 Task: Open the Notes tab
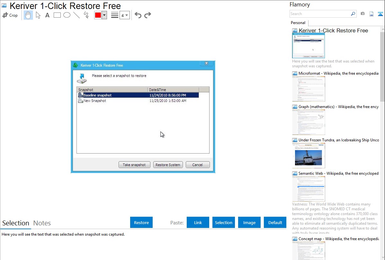[x=42, y=223]
